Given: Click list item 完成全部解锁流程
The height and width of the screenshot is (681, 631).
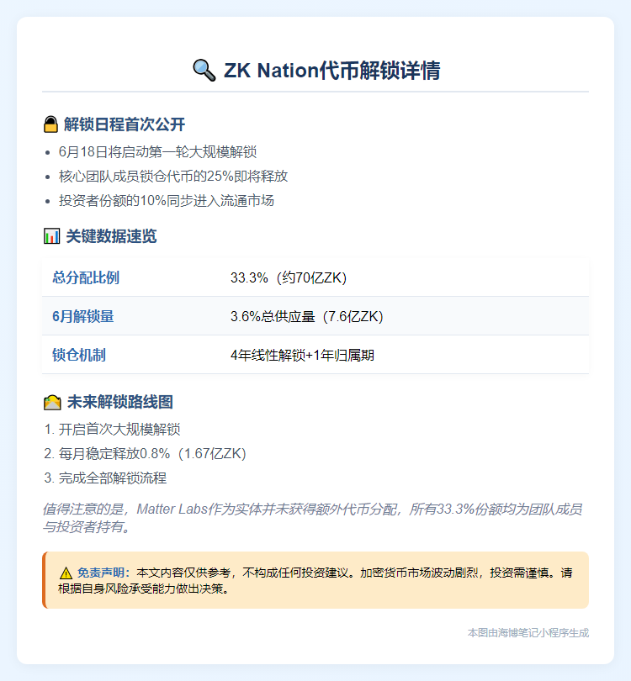Looking at the screenshot, I should coord(113,478).
